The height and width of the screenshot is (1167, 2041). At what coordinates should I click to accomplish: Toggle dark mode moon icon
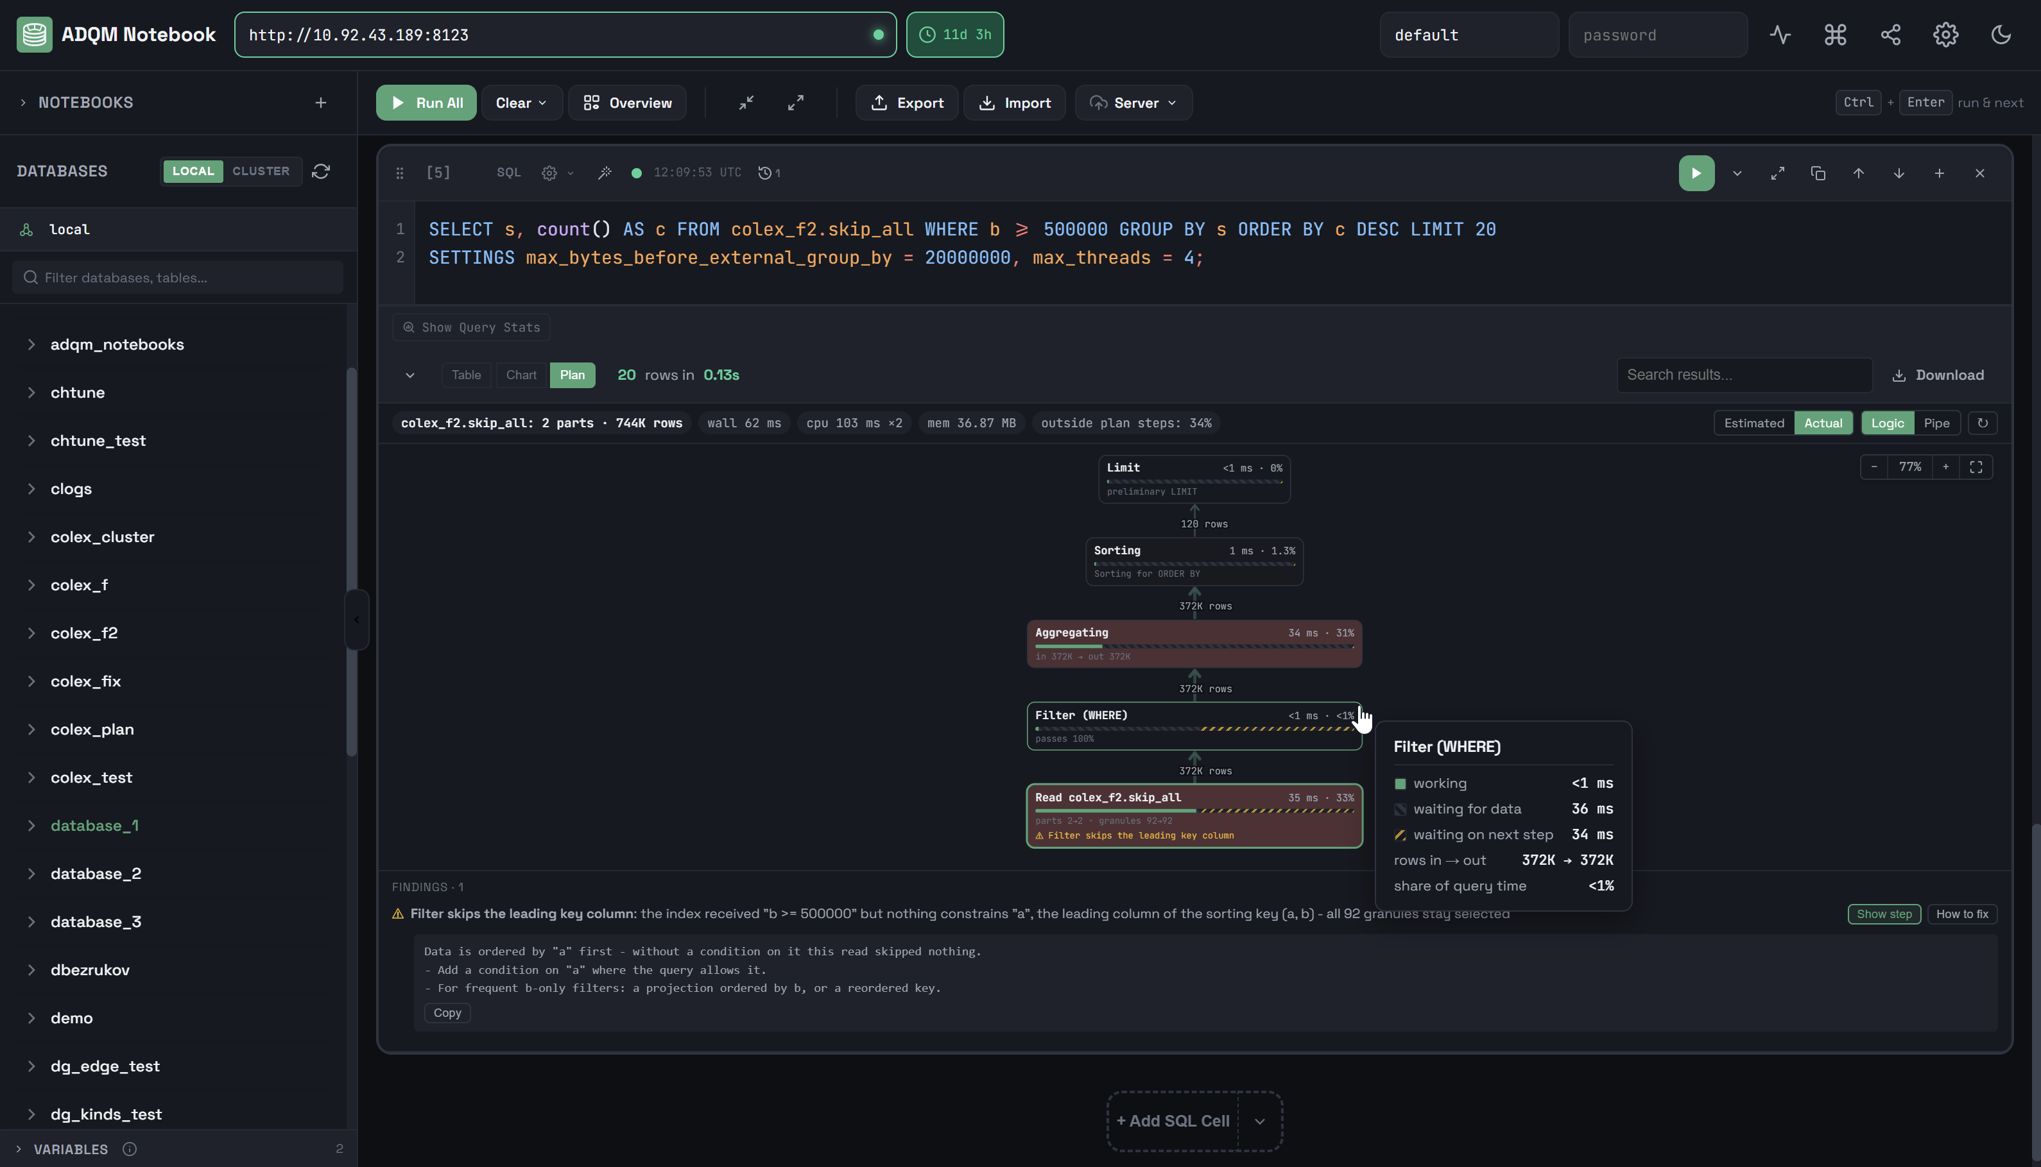pos(2001,35)
